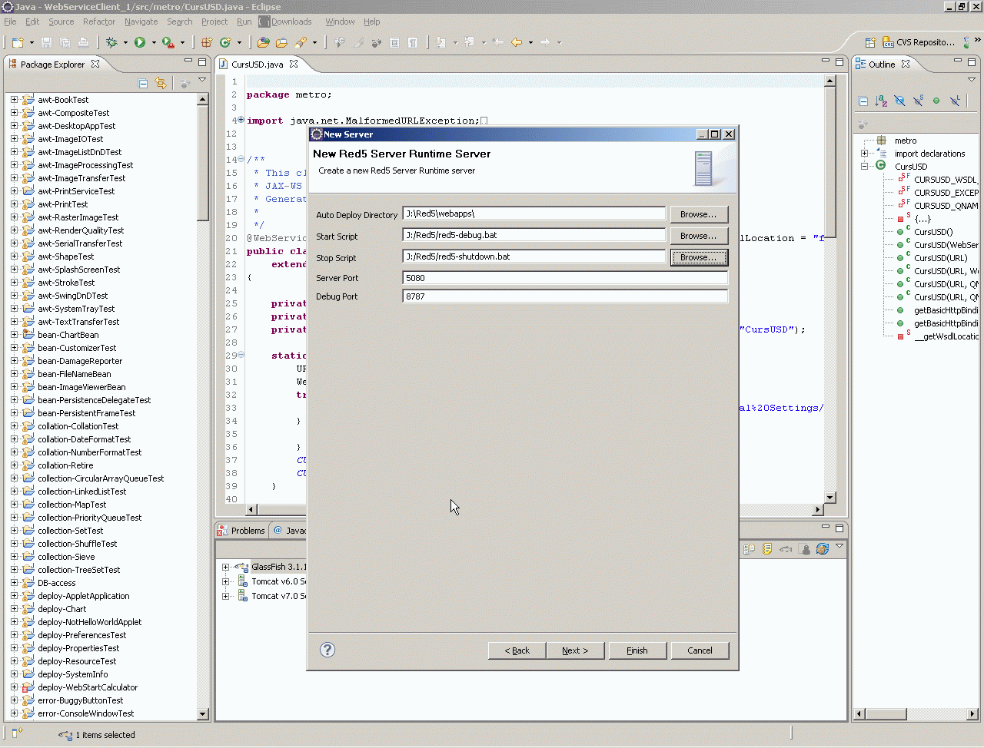Collapse all in Package Explorer
984x748 pixels.
pos(143,83)
